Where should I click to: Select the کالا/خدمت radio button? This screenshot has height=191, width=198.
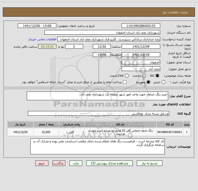[127, 76]
